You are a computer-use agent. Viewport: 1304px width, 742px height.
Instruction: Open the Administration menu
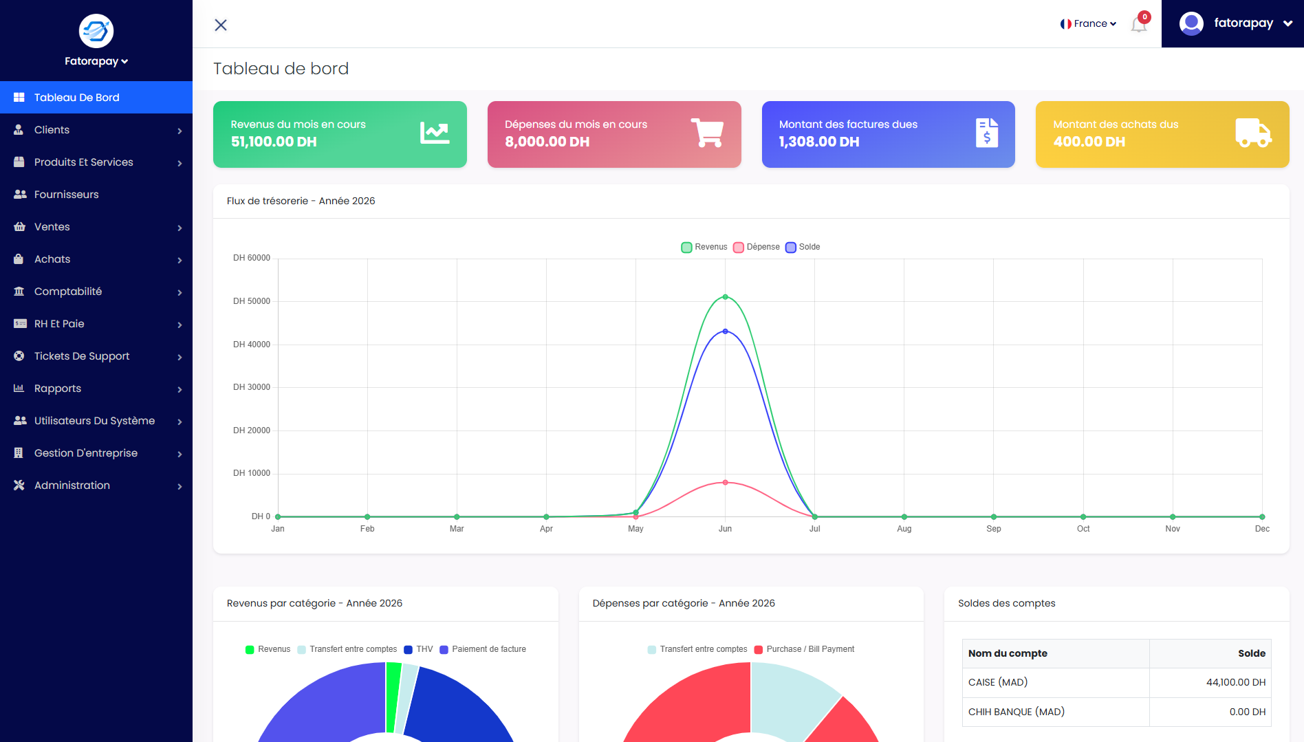(x=96, y=485)
